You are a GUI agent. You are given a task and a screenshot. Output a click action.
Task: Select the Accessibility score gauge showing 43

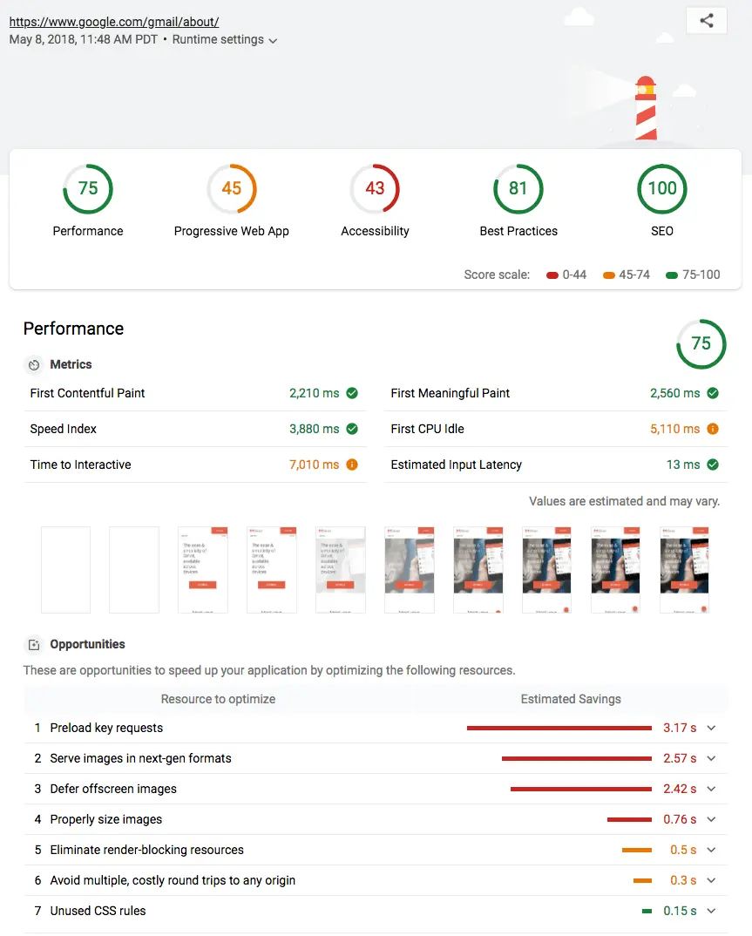(375, 188)
